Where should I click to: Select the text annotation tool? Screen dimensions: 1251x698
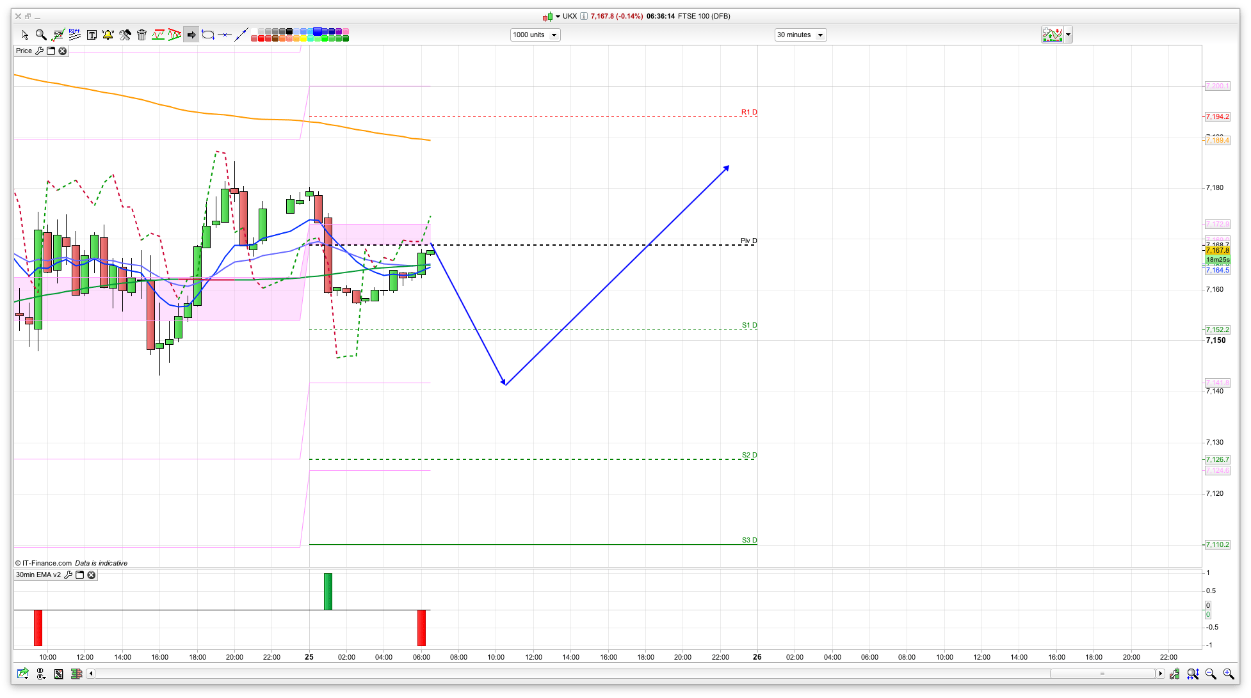[92, 35]
